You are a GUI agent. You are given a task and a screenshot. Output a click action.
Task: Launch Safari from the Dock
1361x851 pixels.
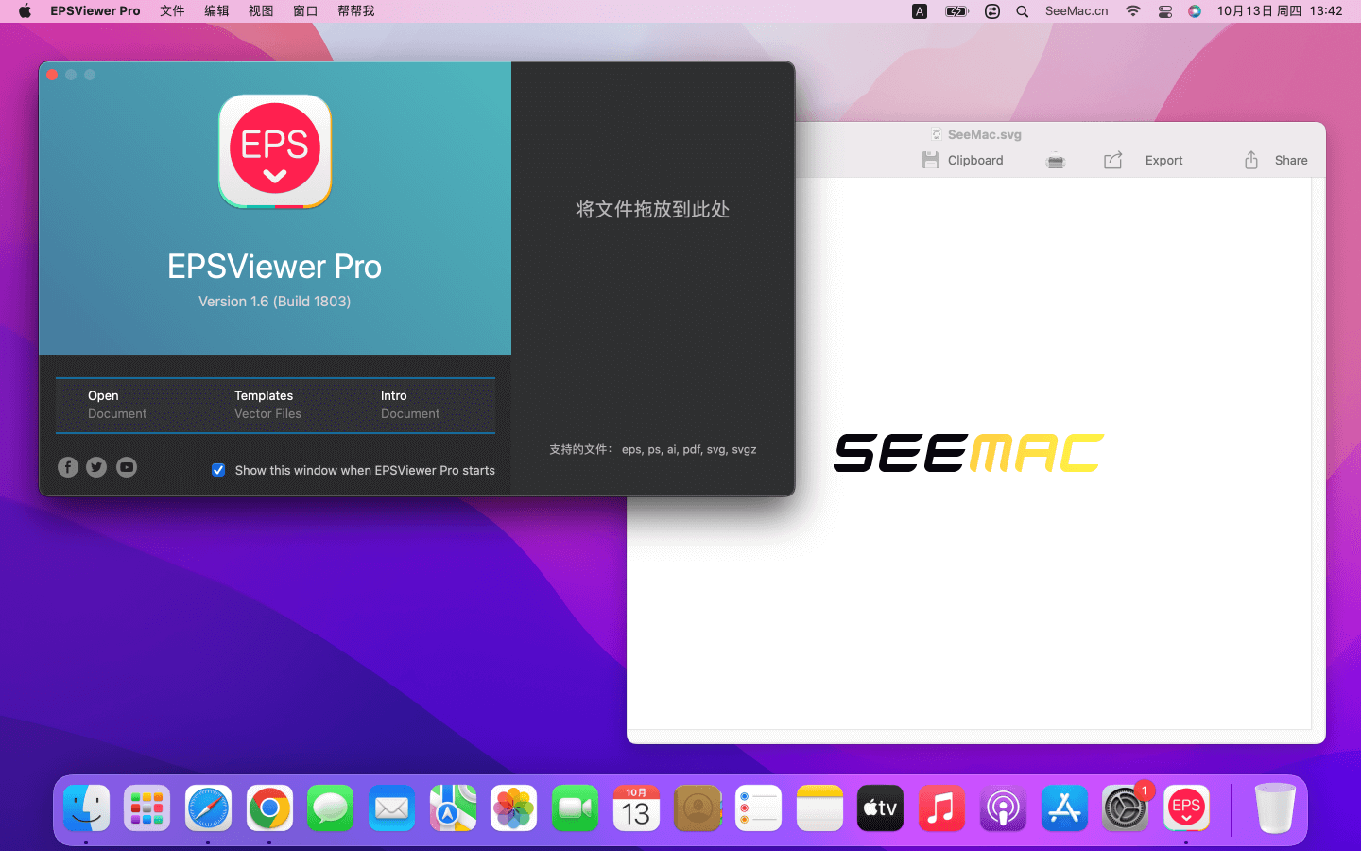pyautogui.click(x=208, y=808)
